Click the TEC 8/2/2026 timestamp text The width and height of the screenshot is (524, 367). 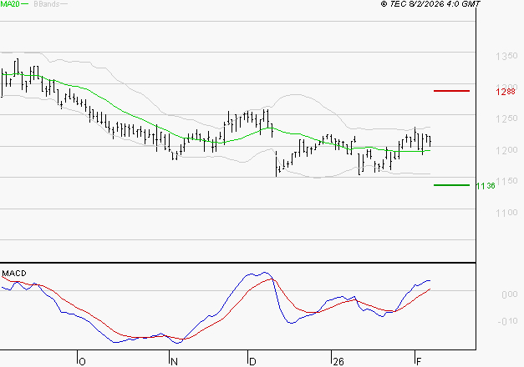pyautogui.click(x=430, y=4)
